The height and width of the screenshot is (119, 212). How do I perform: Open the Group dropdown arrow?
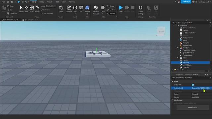[x=116, y=6]
